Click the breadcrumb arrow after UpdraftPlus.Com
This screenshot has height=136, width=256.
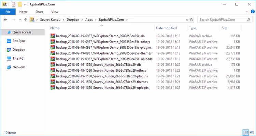(127, 20)
